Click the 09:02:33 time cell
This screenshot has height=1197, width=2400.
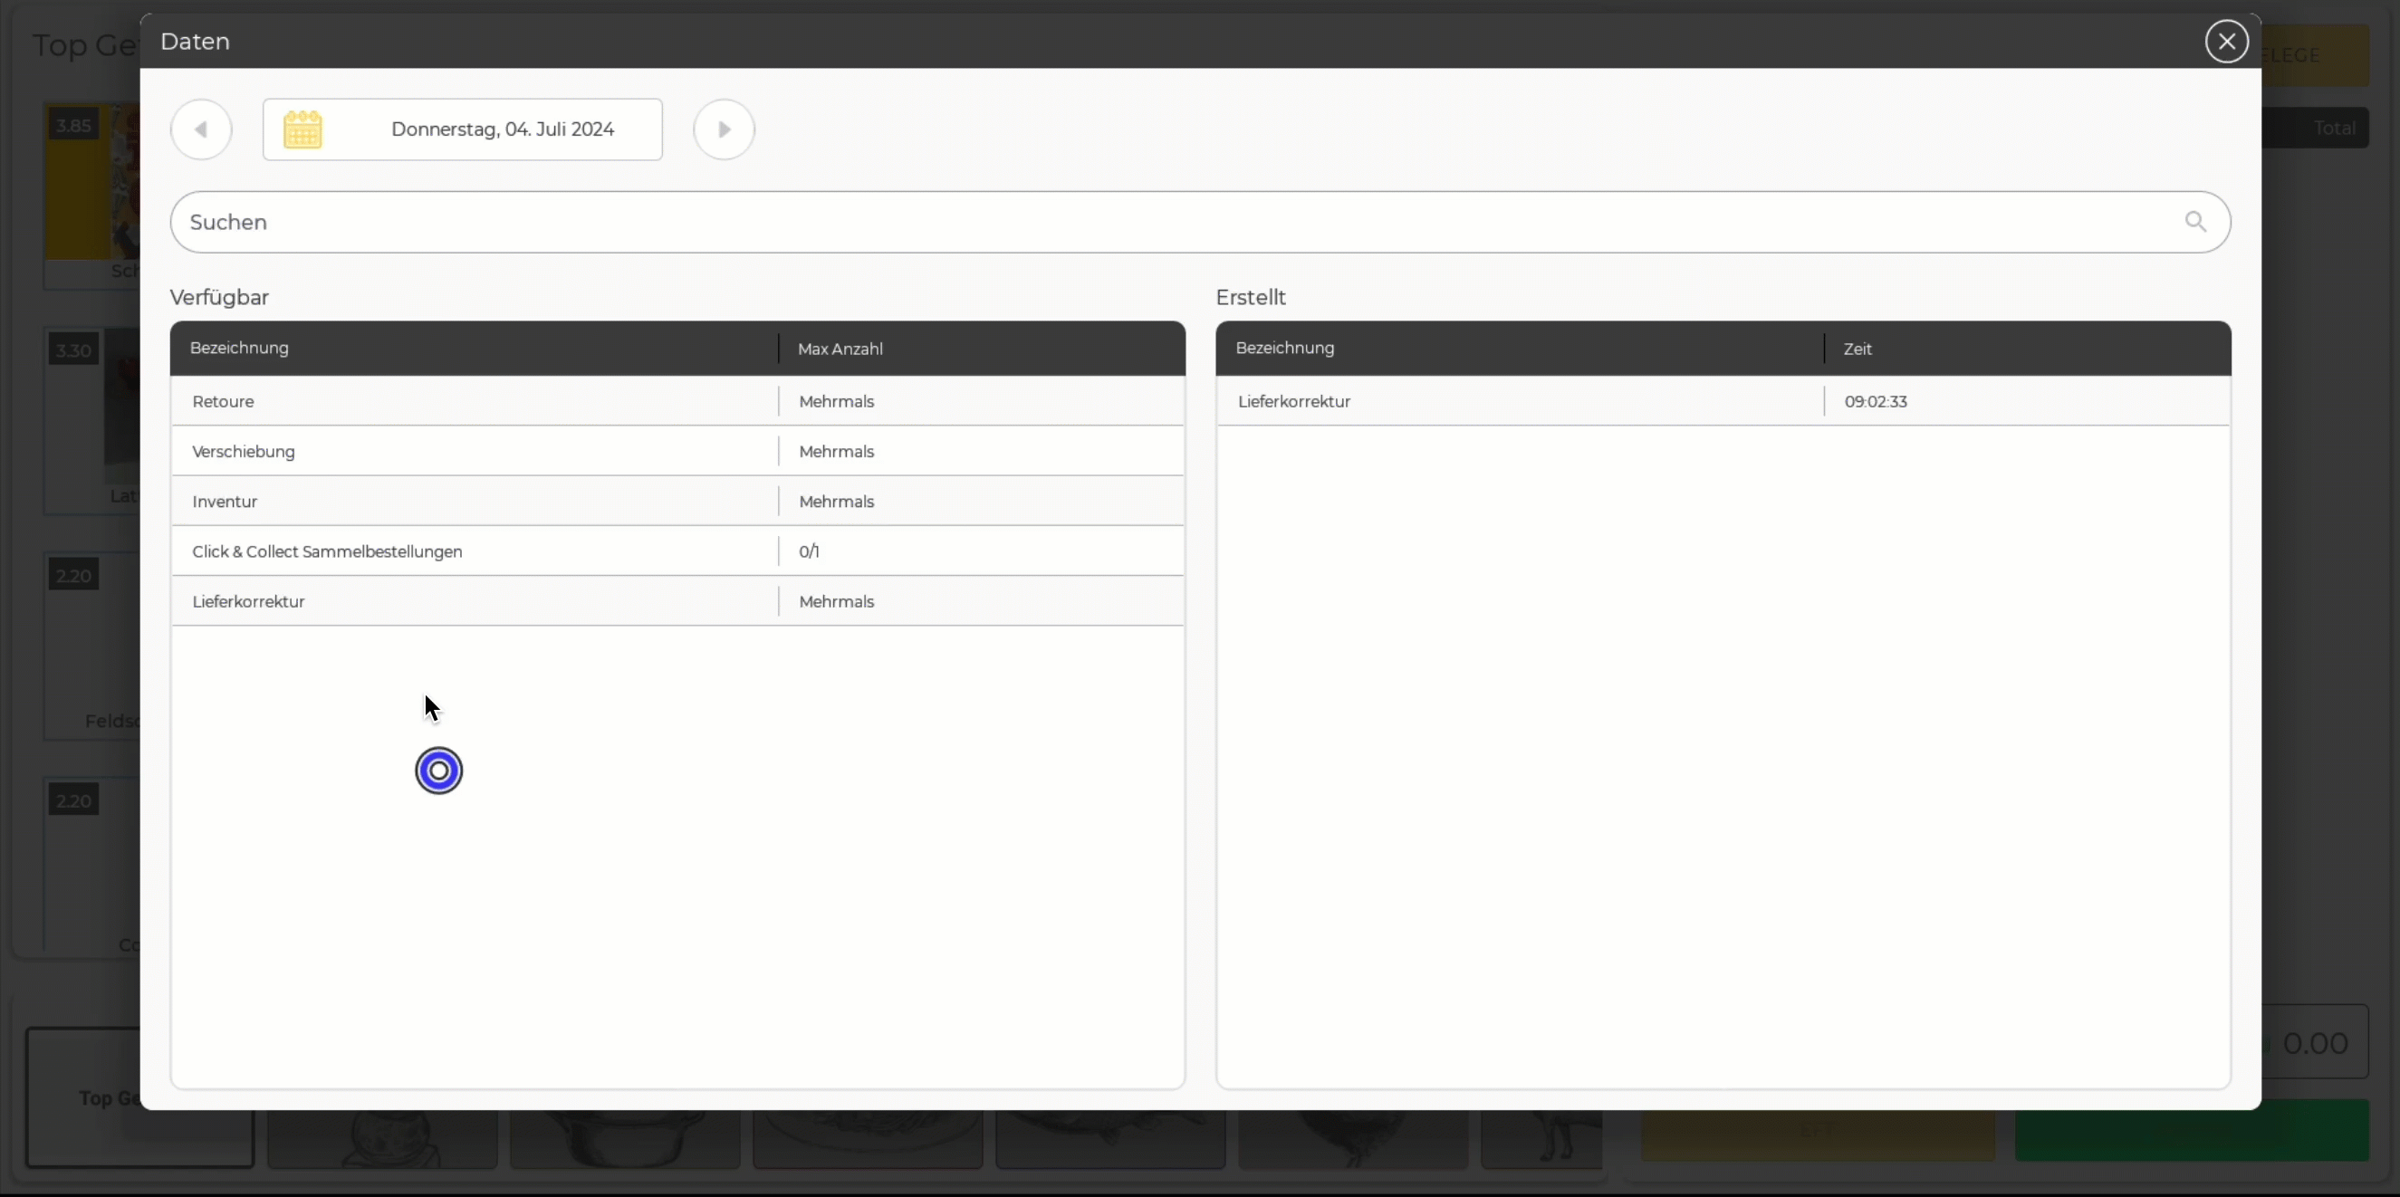click(x=1876, y=401)
